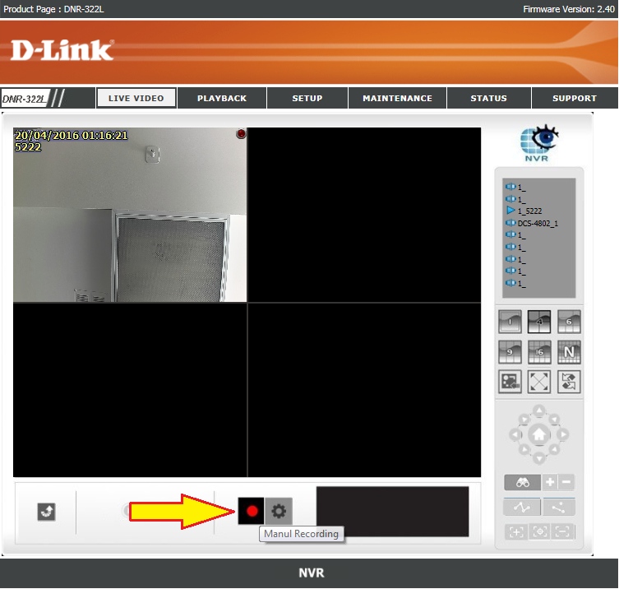Tilt camera up with PTZ arrow
This screenshot has width=619, height=589.
click(x=538, y=410)
